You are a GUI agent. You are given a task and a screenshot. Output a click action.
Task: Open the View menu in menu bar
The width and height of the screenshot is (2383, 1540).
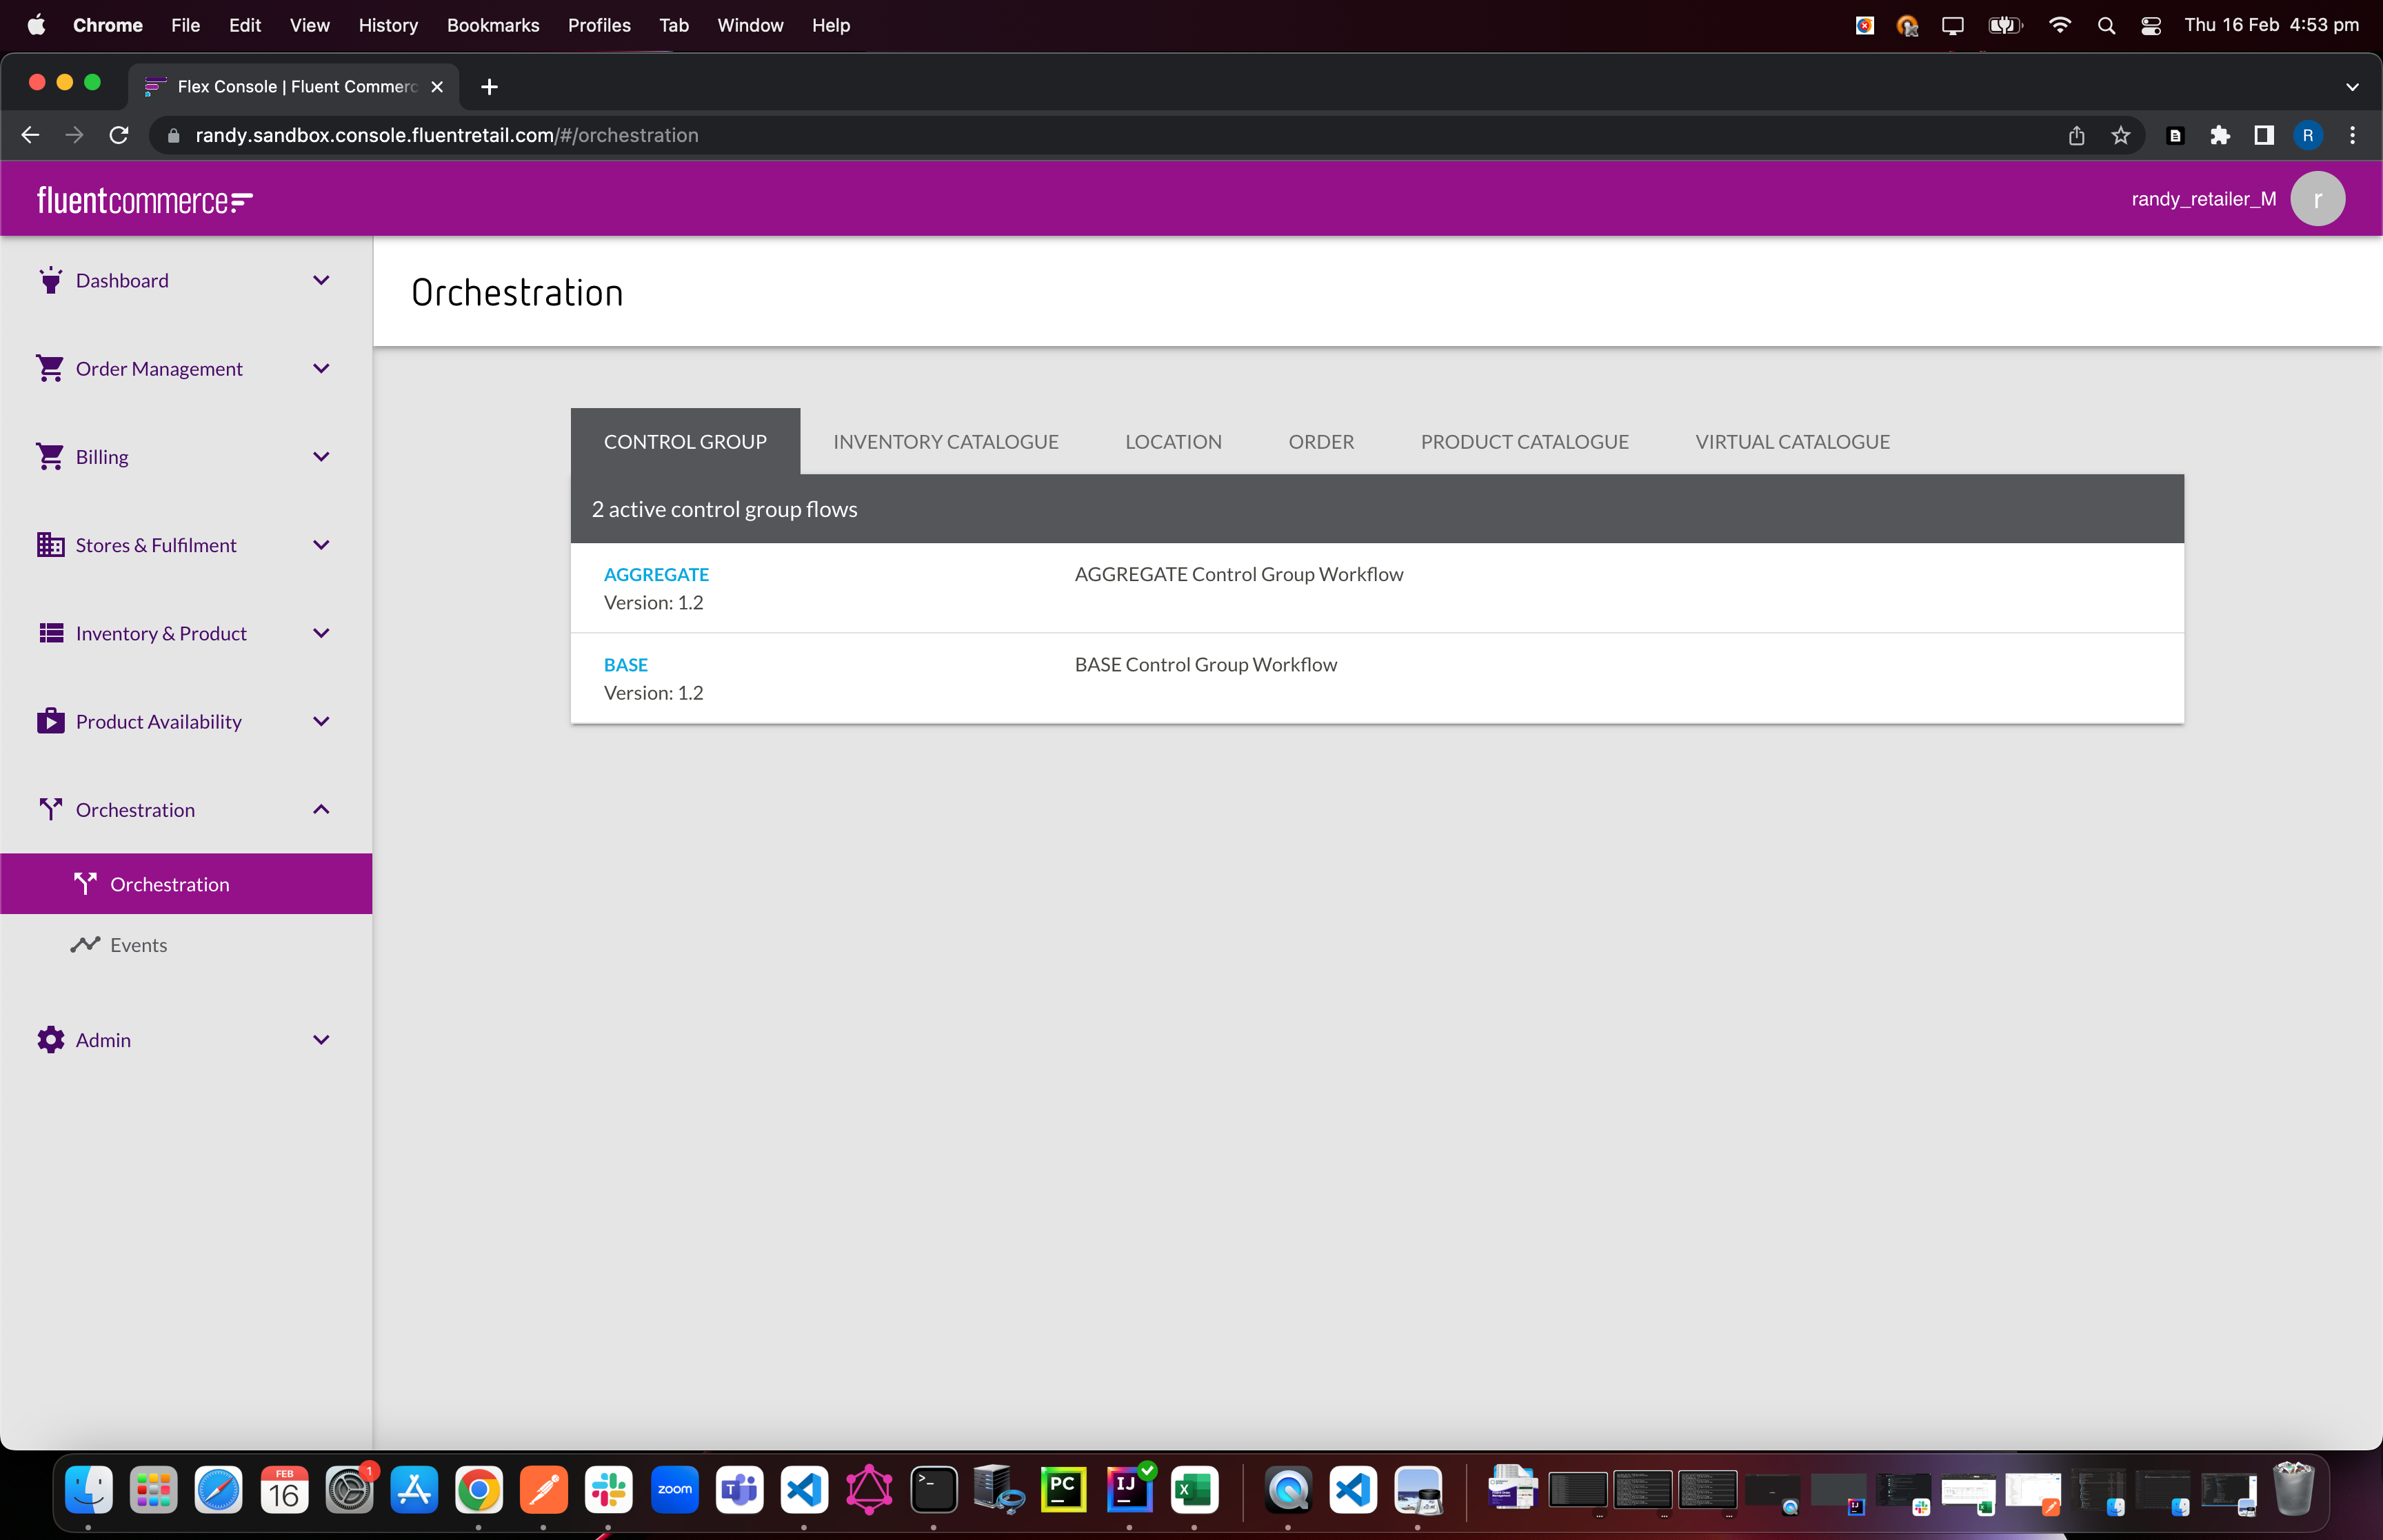click(309, 25)
